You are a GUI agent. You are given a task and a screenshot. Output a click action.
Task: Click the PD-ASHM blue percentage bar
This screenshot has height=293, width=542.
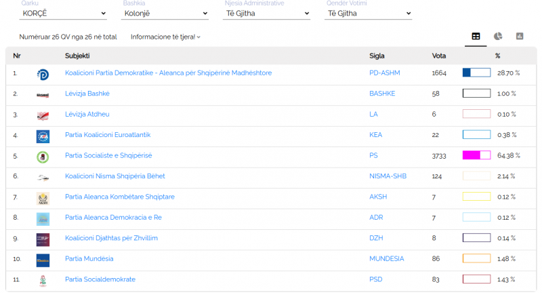477,73
